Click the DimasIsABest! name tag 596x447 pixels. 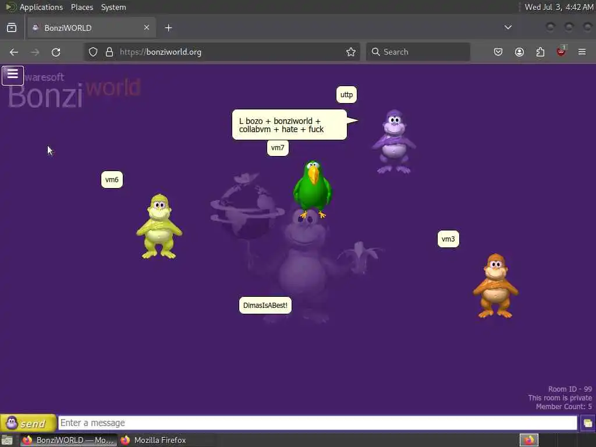click(265, 305)
